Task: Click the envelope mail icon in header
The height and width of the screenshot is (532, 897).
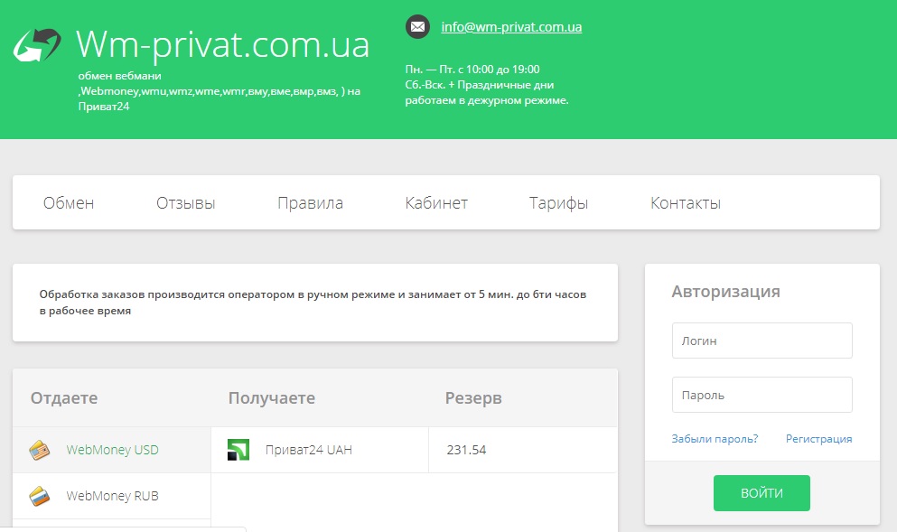Action: coord(417,27)
